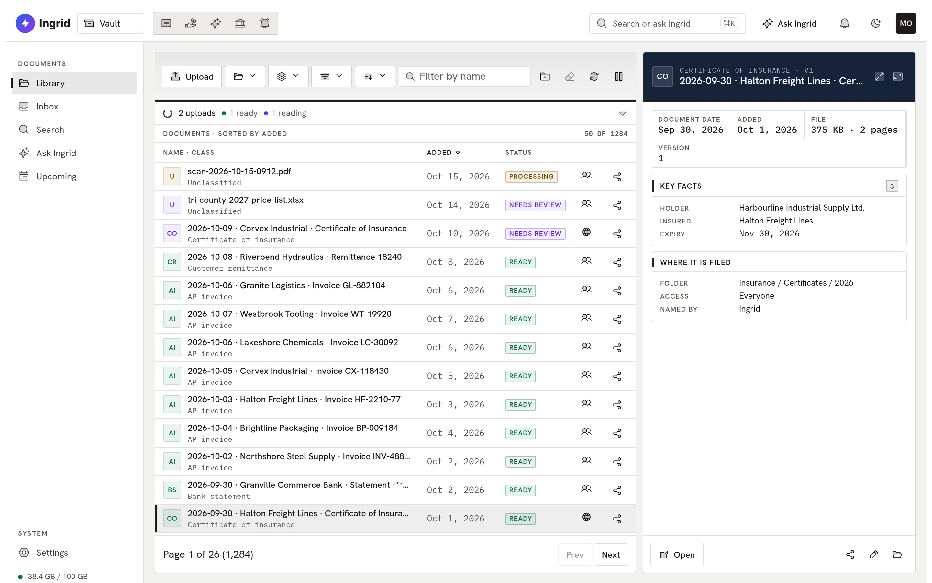Click the reminder bell icon in top toolbar
The width and height of the screenshot is (932, 583).
pos(265,24)
